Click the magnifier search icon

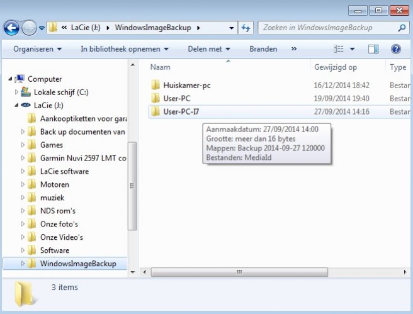coord(402,28)
